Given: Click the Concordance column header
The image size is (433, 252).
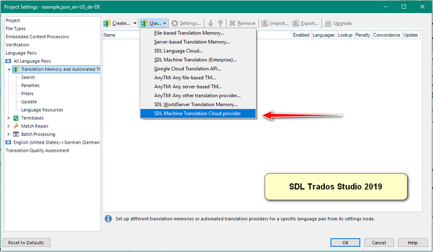Looking at the screenshot, I should pos(386,35).
